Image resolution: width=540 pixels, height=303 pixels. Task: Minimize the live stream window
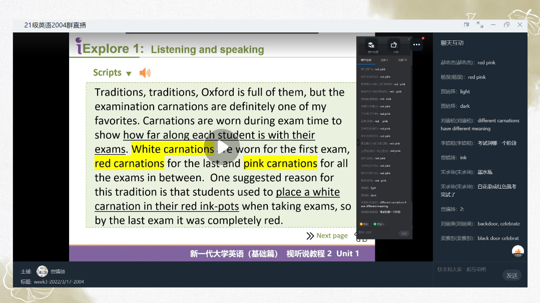(x=493, y=25)
